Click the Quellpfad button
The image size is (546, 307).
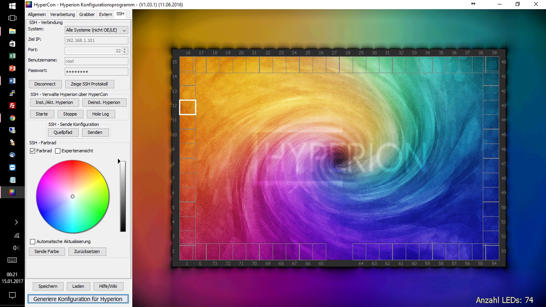(x=63, y=132)
